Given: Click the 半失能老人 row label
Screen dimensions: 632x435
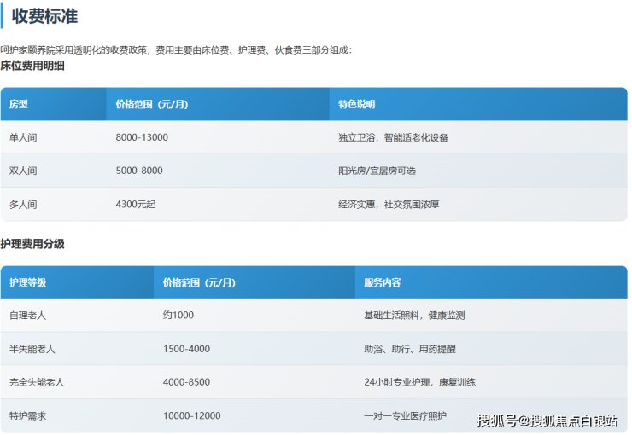Looking at the screenshot, I should tap(32, 349).
